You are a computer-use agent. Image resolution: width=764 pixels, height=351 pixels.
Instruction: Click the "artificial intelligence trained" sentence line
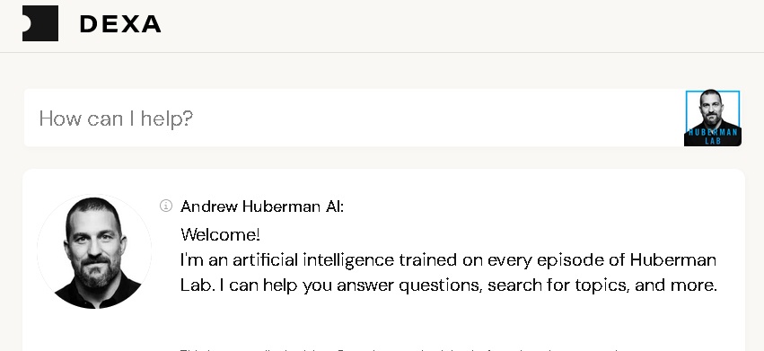click(x=448, y=259)
